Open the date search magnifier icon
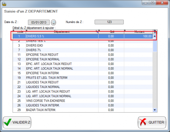The width and height of the screenshot is (170, 132). pos(53,22)
